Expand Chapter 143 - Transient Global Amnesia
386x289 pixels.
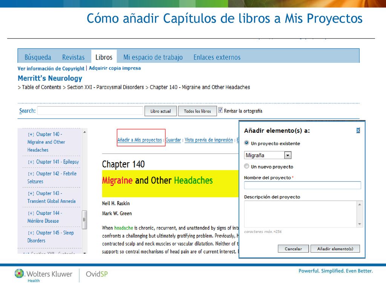click(x=31, y=193)
